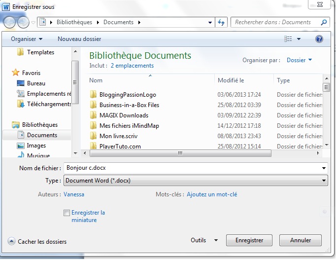Click the Enregistrer button
Viewport: 336px width, 260px height.
[x=249, y=240]
